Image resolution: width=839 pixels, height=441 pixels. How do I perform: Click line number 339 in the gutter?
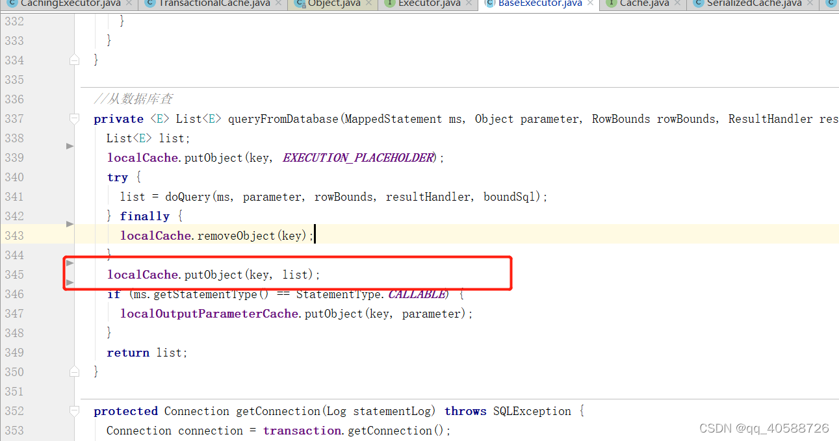(x=14, y=158)
